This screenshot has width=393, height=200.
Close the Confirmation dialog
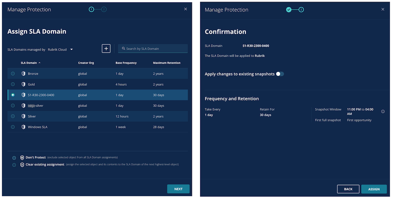click(x=383, y=9)
